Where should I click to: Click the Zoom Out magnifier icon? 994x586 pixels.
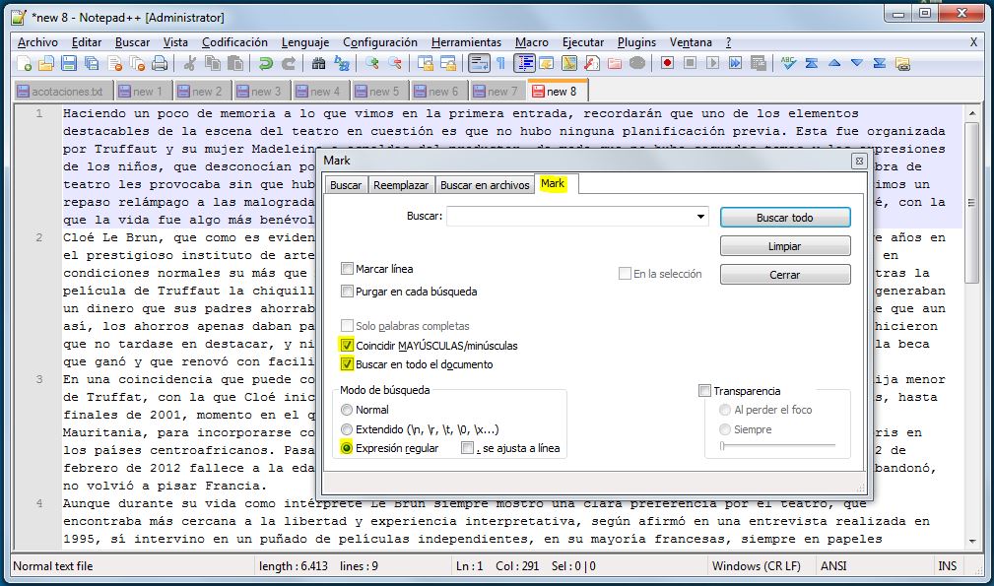point(394,63)
